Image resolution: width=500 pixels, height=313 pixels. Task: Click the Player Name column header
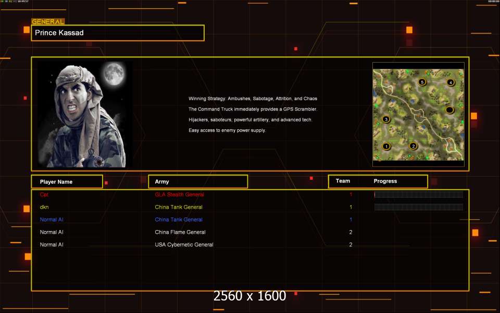pyautogui.click(x=67, y=182)
